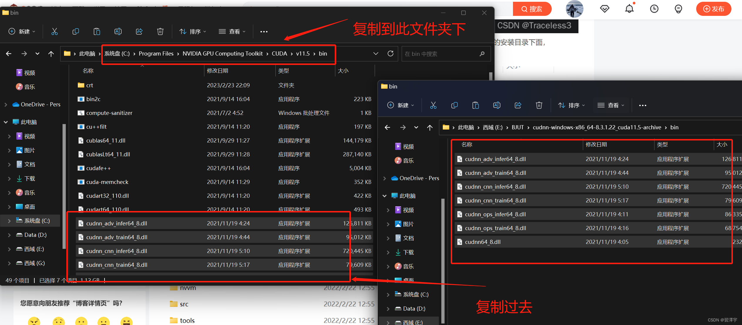Viewport: 742px width, 325px height.
Task: Click Delete trash icon in CUDA bin window
Action: [x=160, y=31]
